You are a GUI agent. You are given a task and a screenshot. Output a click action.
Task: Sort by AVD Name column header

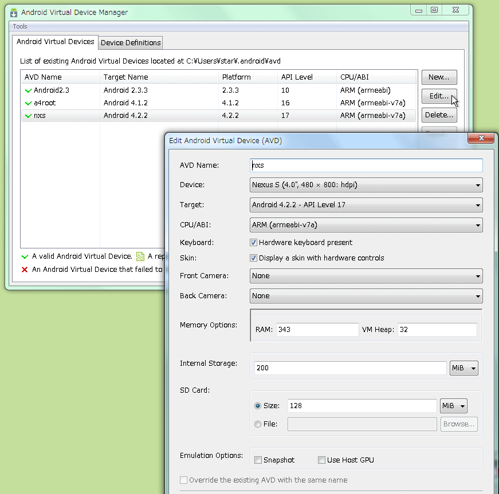61,77
